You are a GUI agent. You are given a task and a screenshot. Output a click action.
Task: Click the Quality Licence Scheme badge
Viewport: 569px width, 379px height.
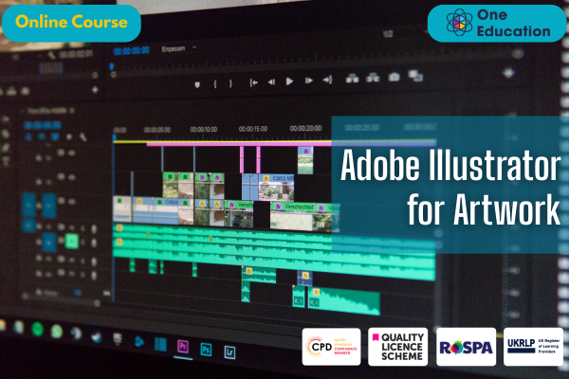point(398,346)
